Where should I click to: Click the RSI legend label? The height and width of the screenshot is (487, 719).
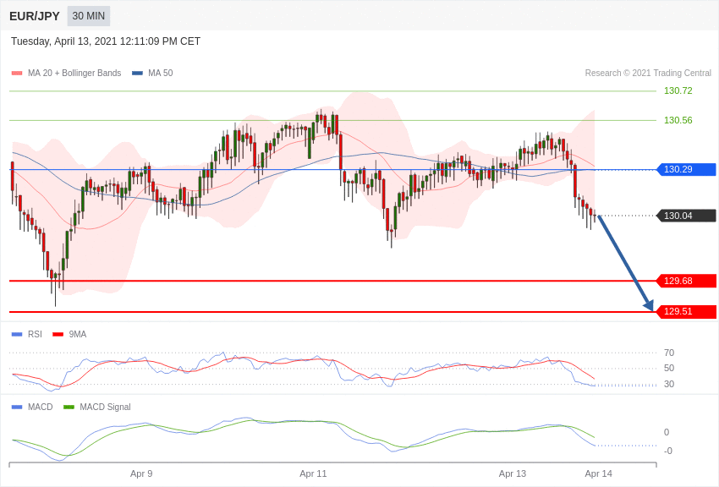pos(35,335)
